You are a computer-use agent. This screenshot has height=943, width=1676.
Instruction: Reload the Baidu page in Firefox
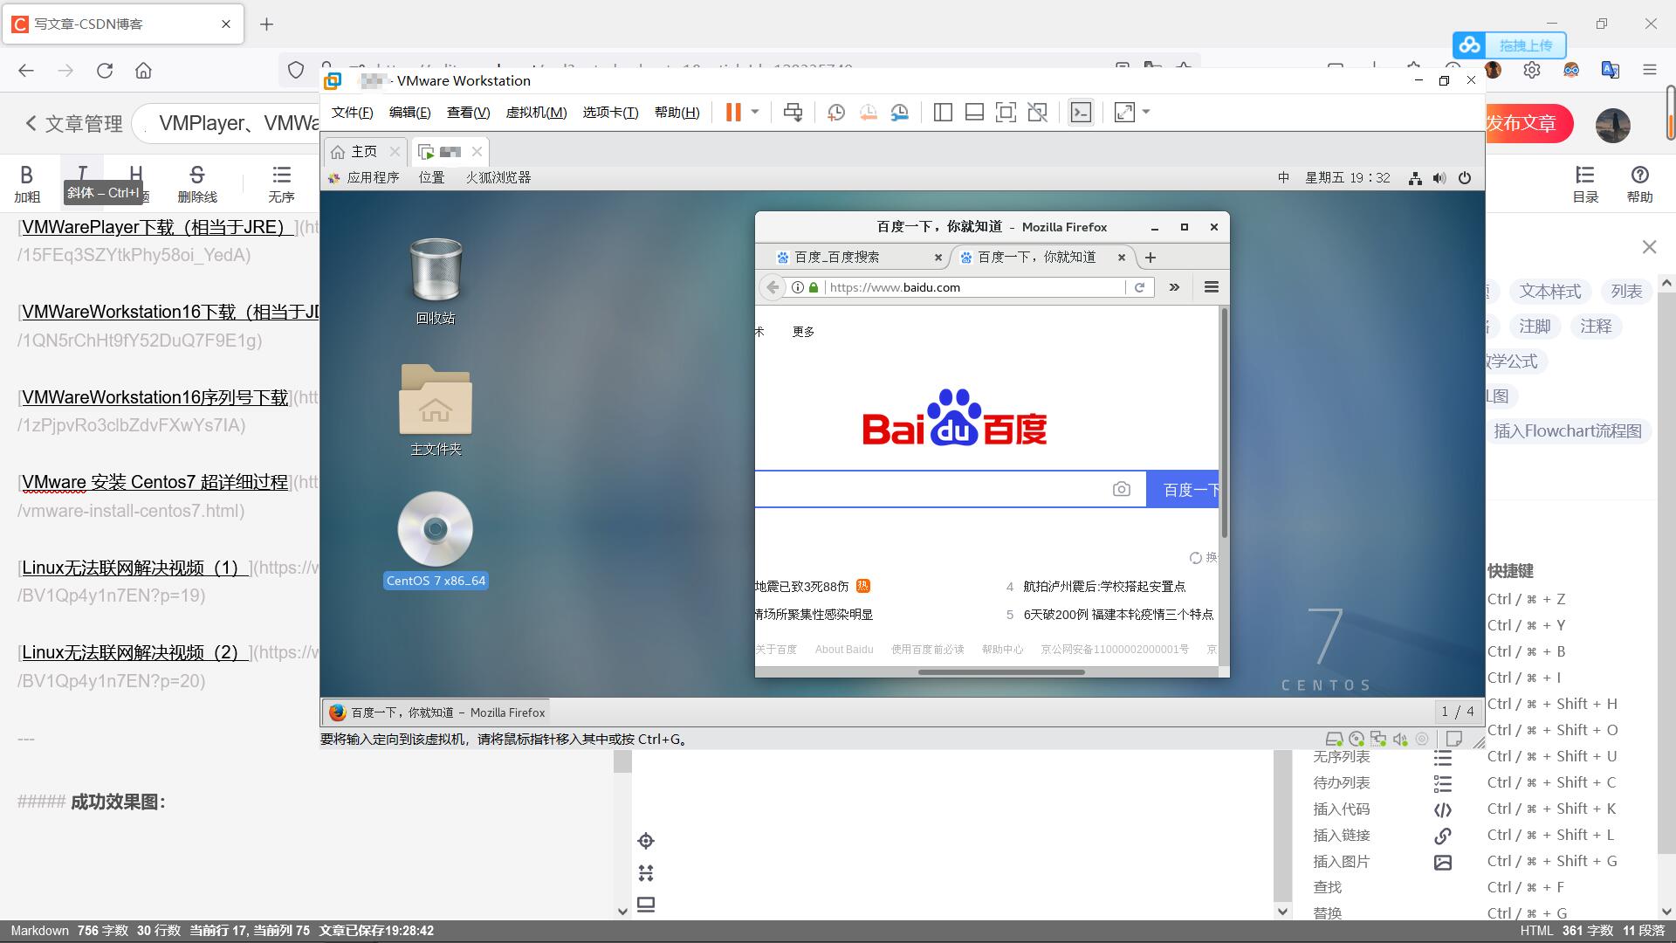coord(1139,287)
